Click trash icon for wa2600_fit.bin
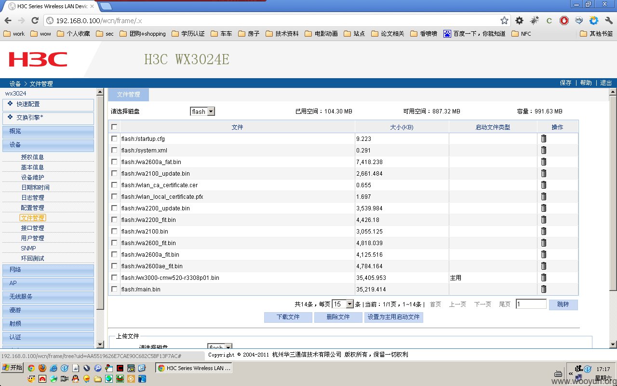The height and width of the screenshot is (386, 617). point(544,243)
